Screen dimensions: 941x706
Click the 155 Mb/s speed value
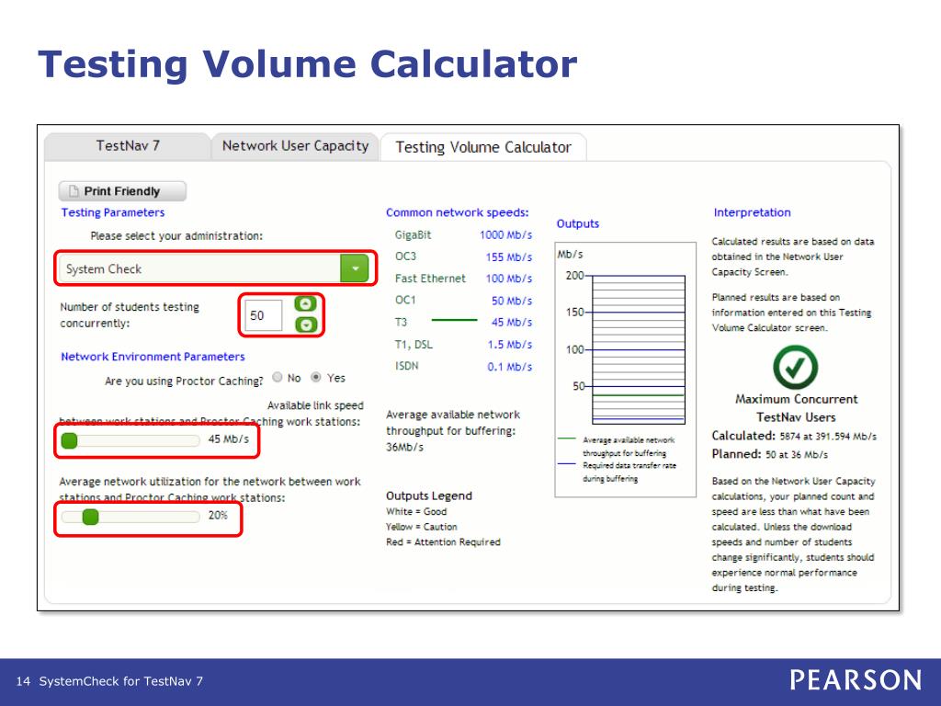click(x=509, y=257)
